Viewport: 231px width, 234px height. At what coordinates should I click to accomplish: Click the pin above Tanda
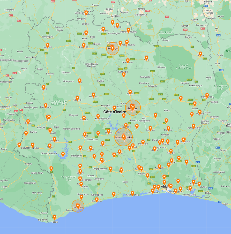coord(195,104)
